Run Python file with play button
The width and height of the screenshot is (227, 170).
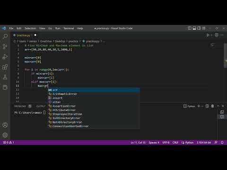(208, 35)
